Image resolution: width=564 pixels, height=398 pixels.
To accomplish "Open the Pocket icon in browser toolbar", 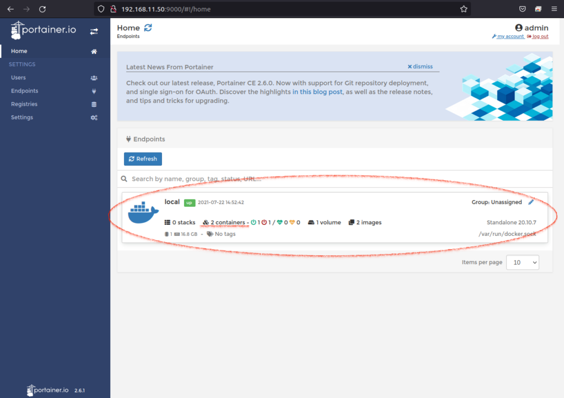I will (522, 9).
